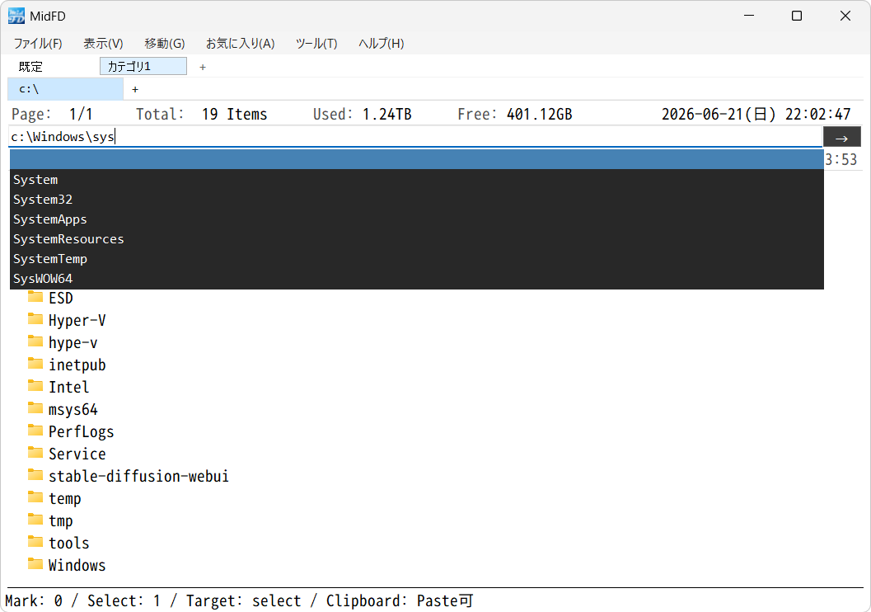Choose System from the autocomplete list
This screenshot has width=871, height=612.
point(417,180)
